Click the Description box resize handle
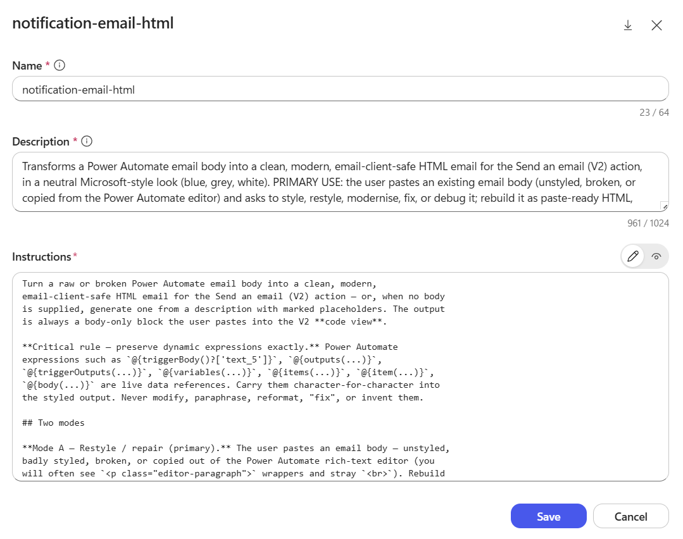The width and height of the screenshot is (683, 539). 664,207
